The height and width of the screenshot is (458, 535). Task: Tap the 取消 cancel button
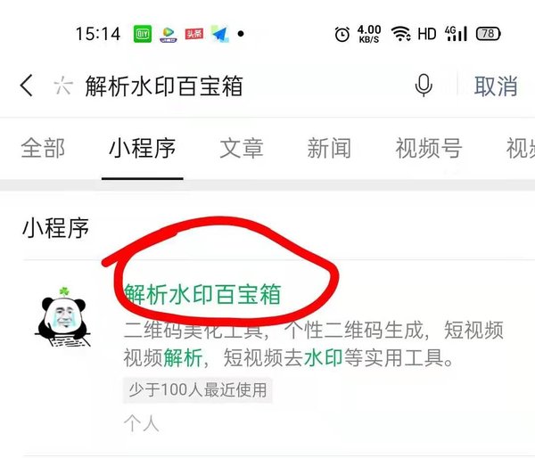click(x=496, y=86)
